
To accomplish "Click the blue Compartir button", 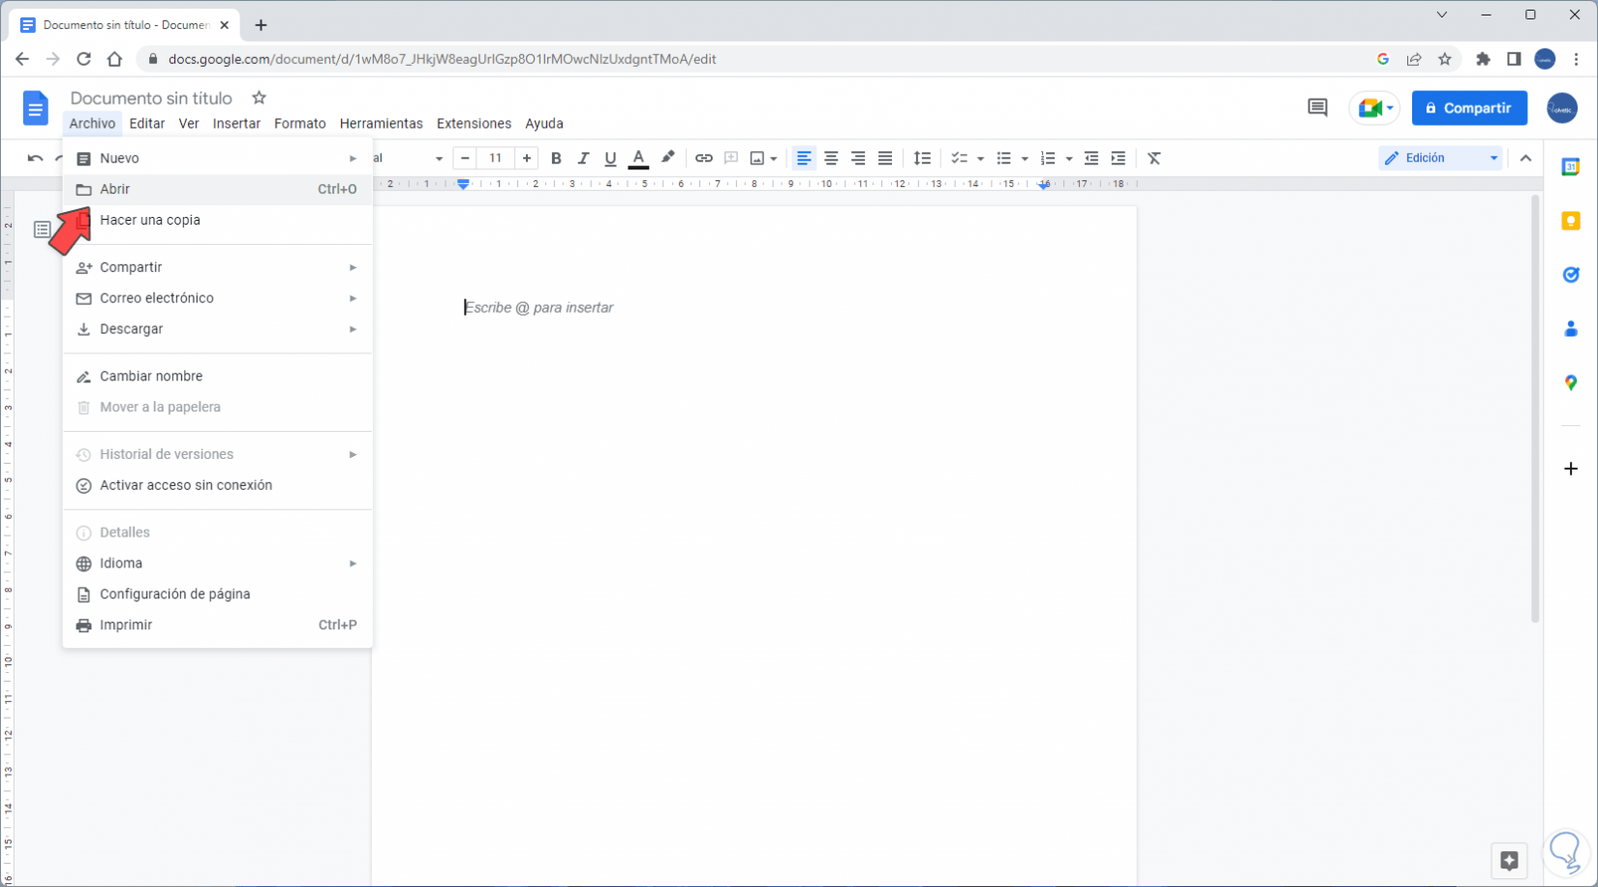I will click(x=1469, y=107).
